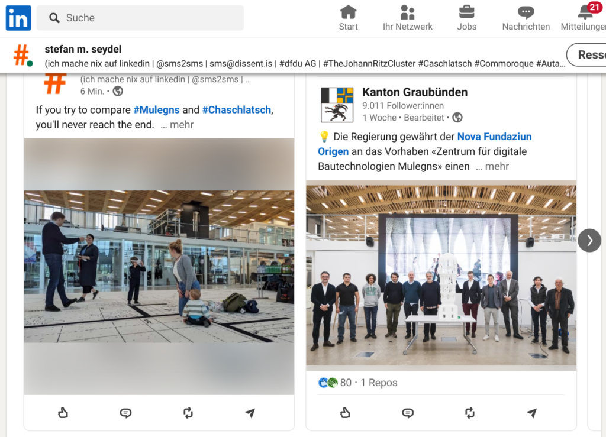This screenshot has height=437, width=606.
Task: Expand Kanton Graubünden post text with mehr
Action: [492, 166]
